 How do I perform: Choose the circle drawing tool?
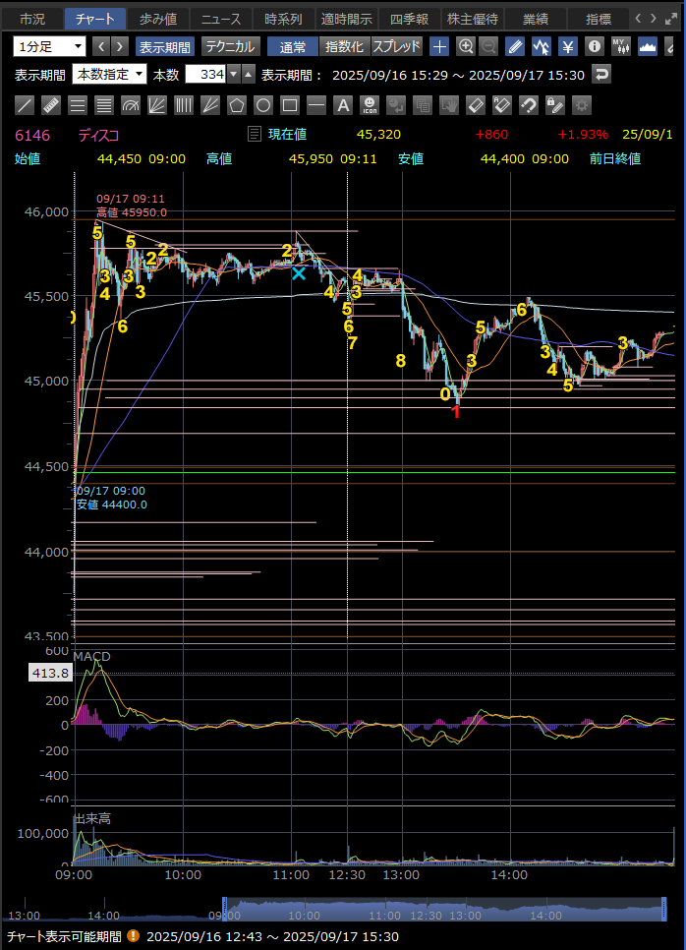pos(263,105)
